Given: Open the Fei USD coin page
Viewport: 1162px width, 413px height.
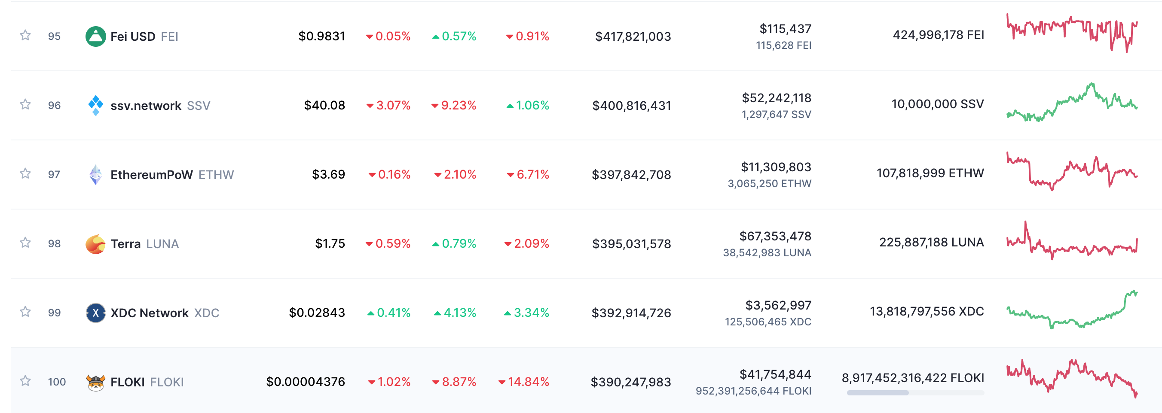Looking at the screenshot, I should 132,36.
